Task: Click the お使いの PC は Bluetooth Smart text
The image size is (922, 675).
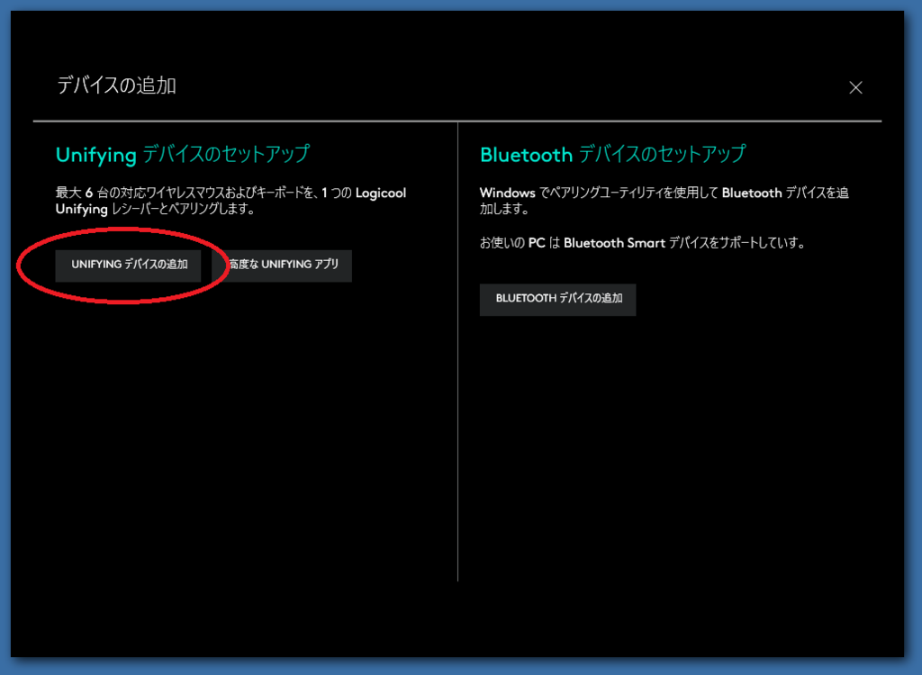Action: pos(642,243)
